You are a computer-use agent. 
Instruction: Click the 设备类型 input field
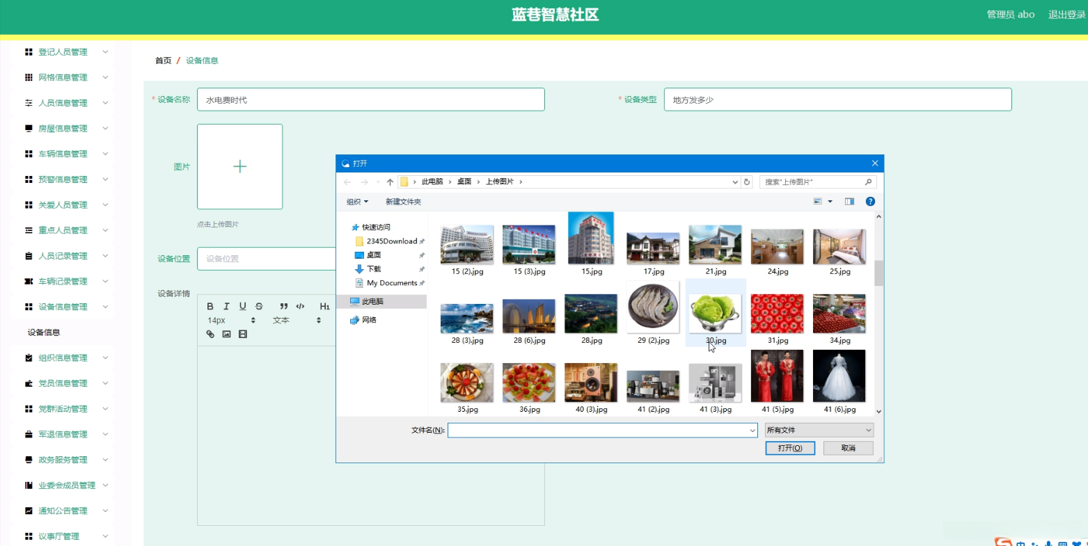point(837,99)
